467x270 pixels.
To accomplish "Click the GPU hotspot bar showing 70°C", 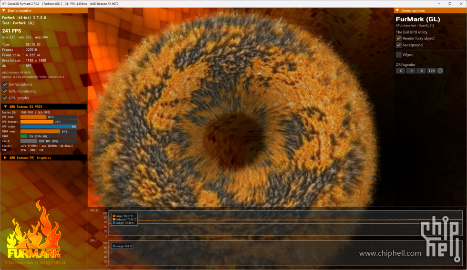I will tap(49, 122).
